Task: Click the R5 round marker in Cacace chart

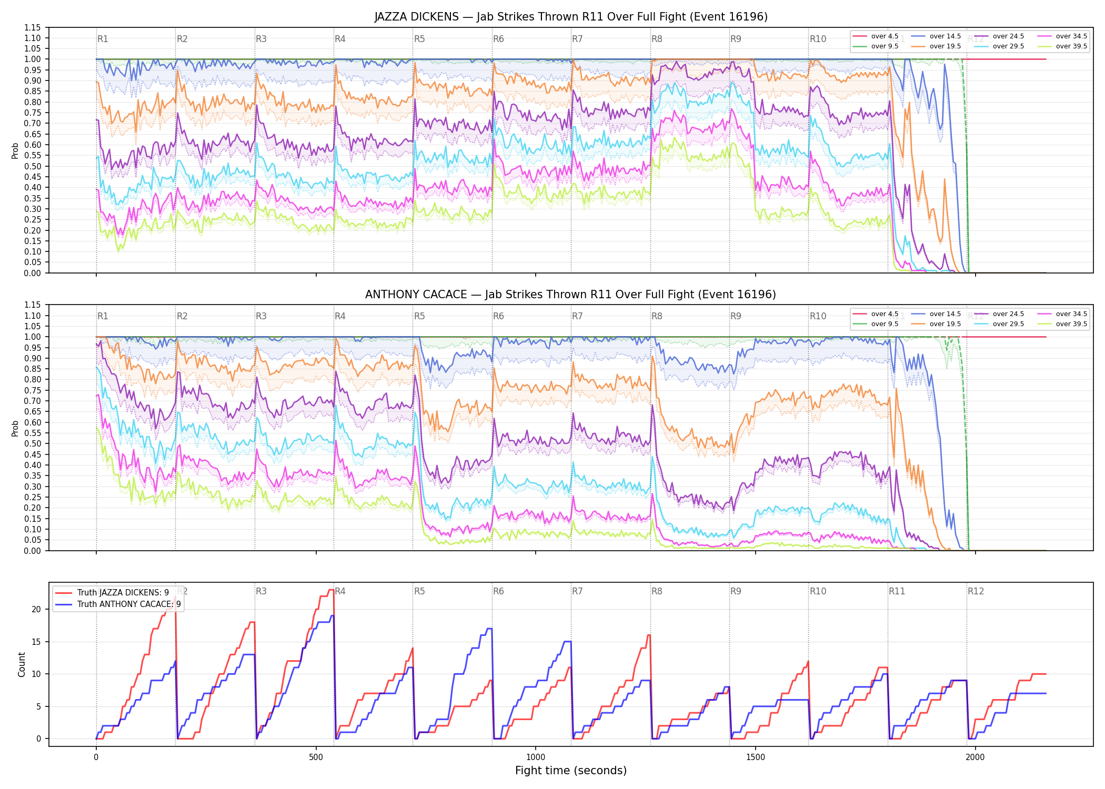Action: click(419, 316)
